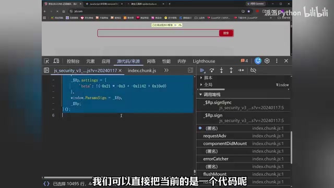Open the blue AI assistance icon in DevTools
The image size is (334, 188).
click(258, 61)
